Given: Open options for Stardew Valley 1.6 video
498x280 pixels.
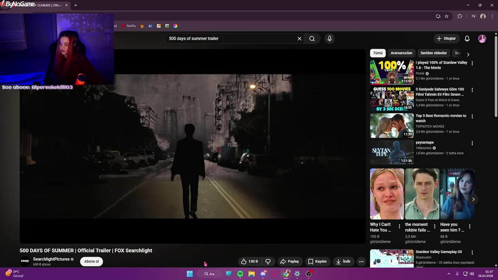Looking at the screenshot, I should click(x=472, y=63).
